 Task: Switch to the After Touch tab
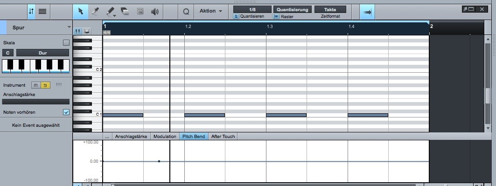click(x=223, y=137)
